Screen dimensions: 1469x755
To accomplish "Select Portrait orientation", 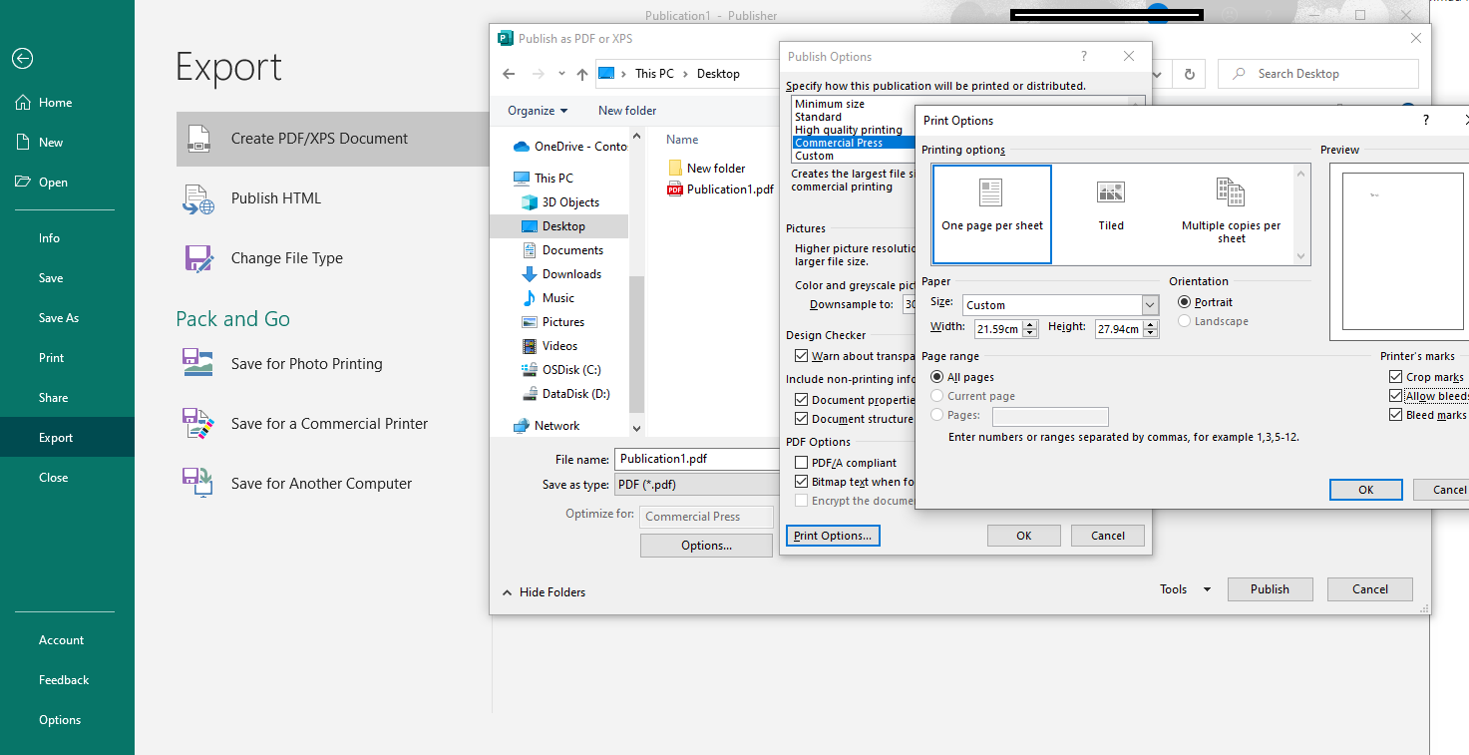I will (x=1184, y=302).
